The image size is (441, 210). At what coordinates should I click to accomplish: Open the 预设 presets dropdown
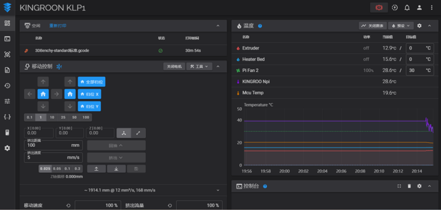tap(401, 26)
